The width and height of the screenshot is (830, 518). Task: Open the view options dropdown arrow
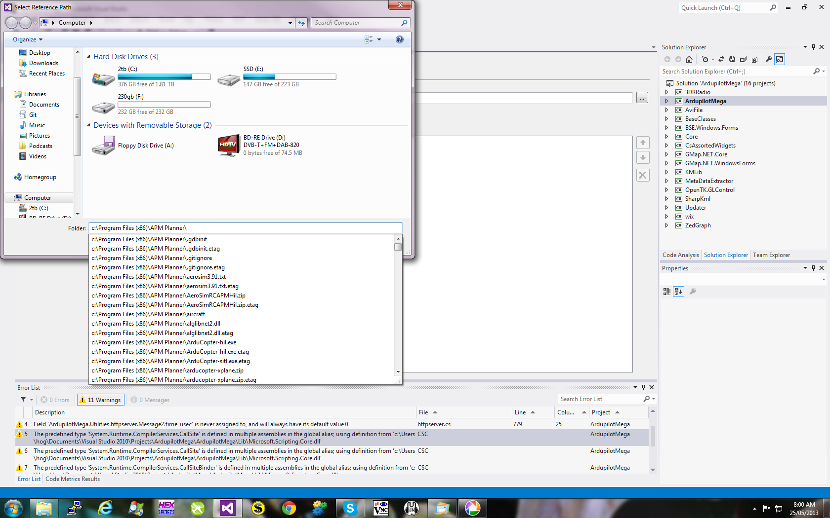[379, 39]
